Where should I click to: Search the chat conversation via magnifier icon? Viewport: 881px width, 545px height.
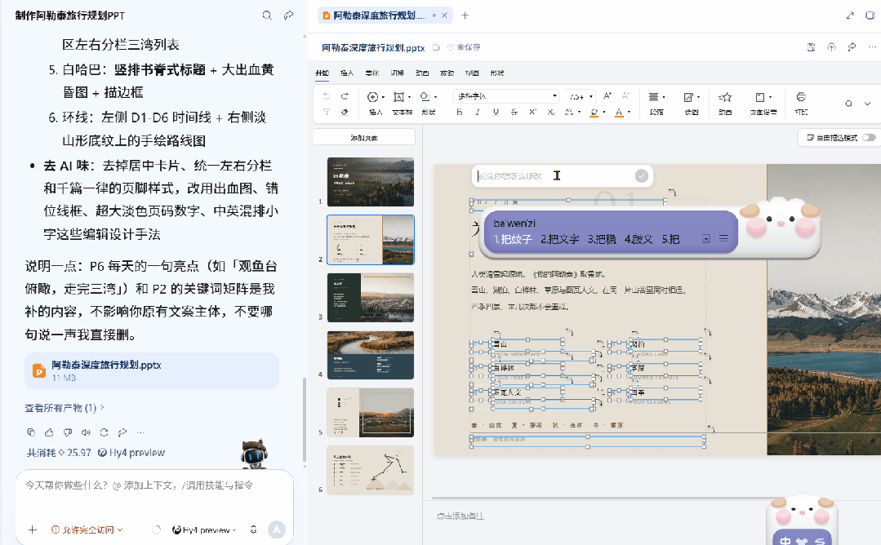tap(267, 16)
